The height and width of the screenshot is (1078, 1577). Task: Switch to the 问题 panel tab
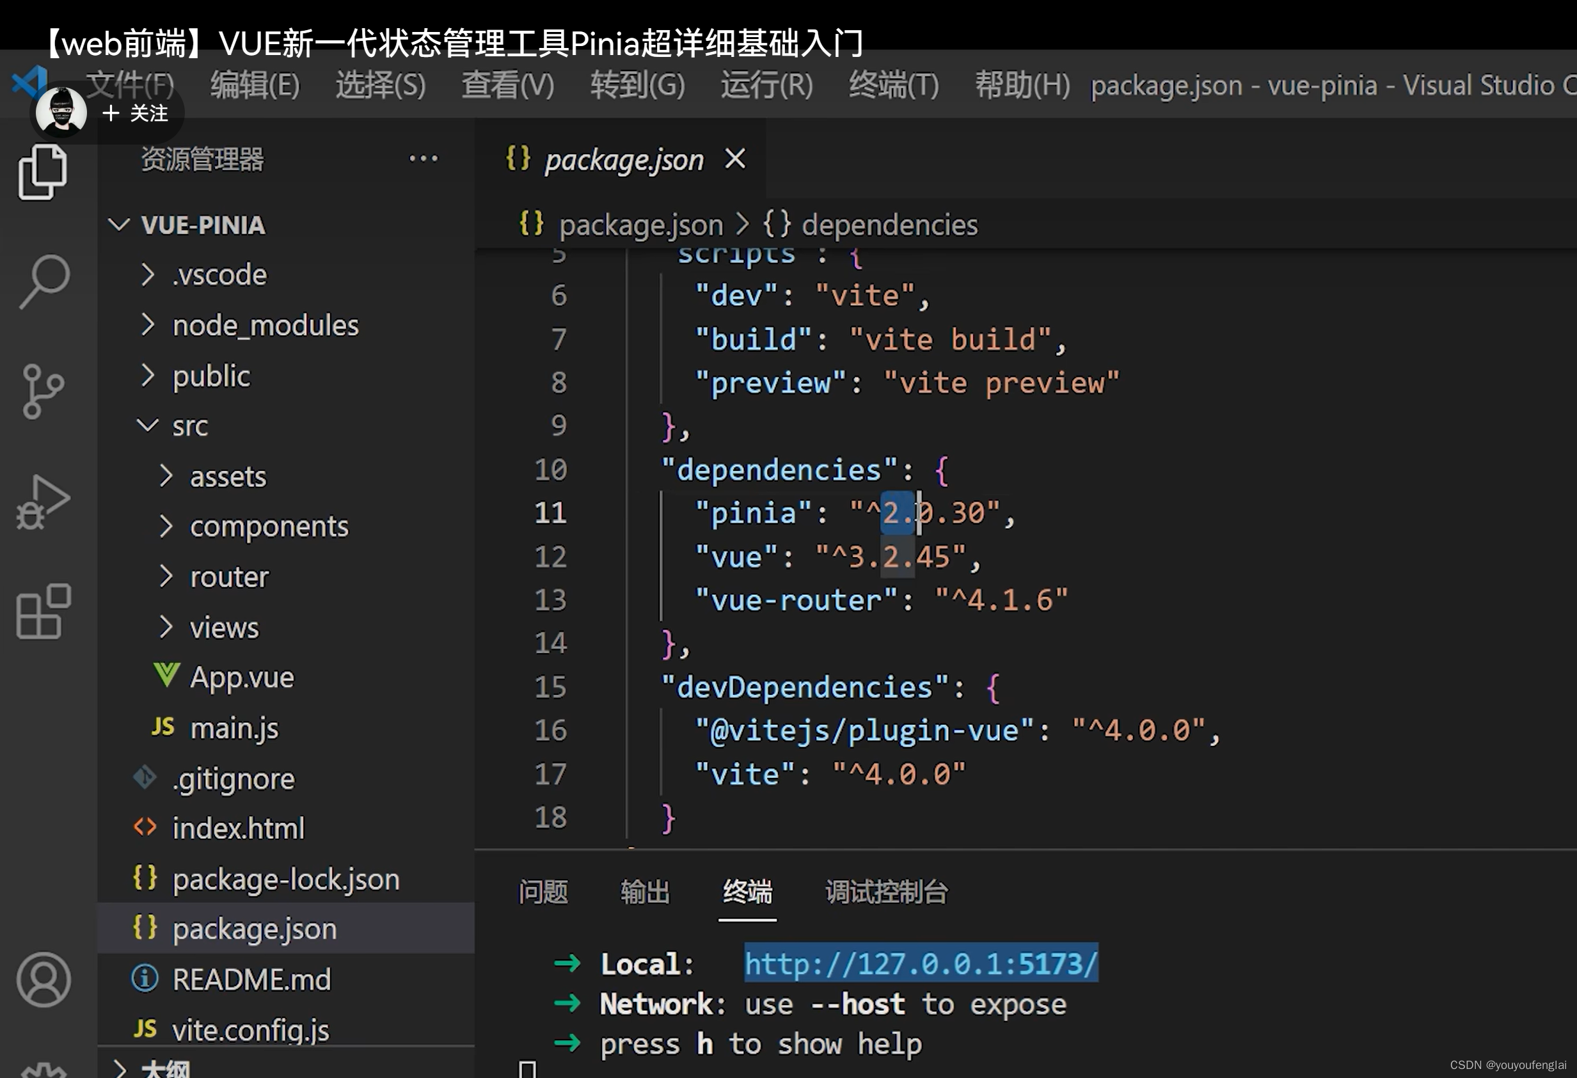(x=543, y=891)
